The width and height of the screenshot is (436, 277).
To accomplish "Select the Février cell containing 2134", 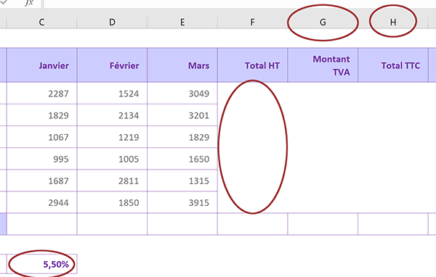I will [112, 115].
